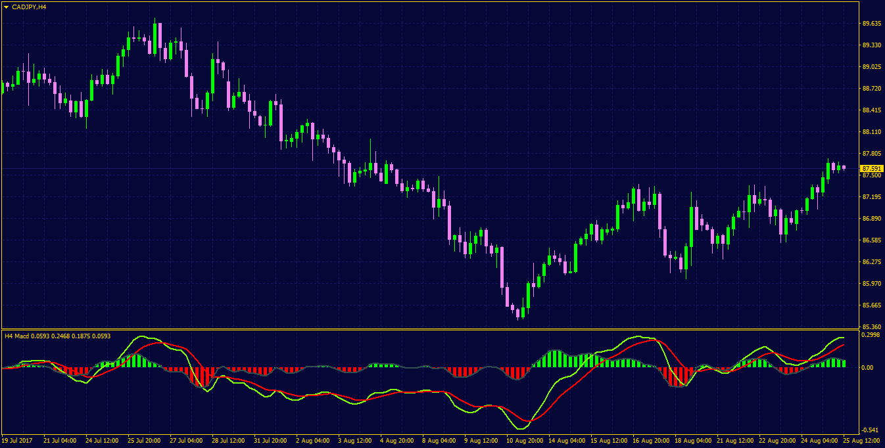Click the 88.415 price level label
The image size is (885, 448).
(871, 110)
